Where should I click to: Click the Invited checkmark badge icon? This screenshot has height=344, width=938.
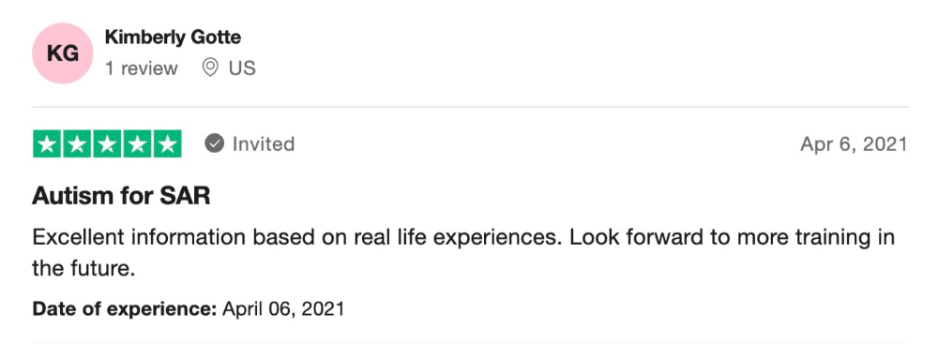pyautogui.click(x=214, y=143)
